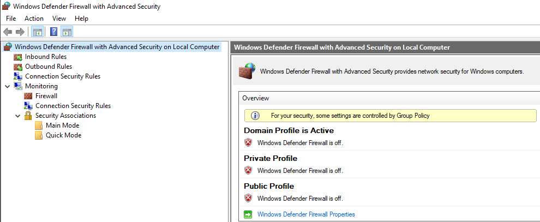Click the Group Policy security notice text
540x222 pixels.
[350, 116]
